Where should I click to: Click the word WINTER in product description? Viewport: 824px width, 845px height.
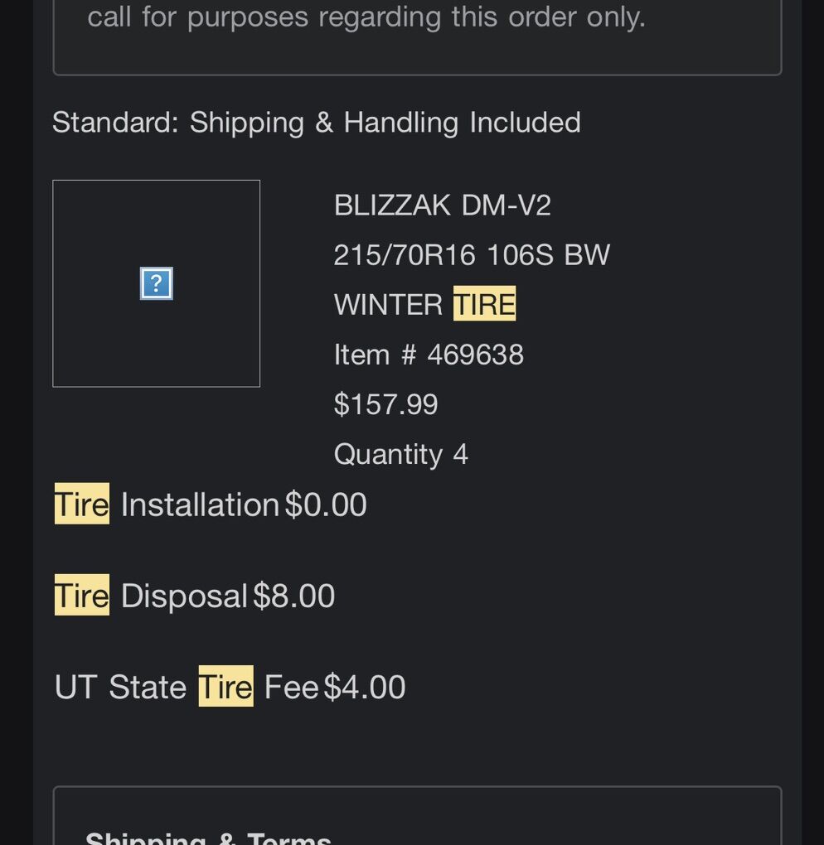[388, 304]
